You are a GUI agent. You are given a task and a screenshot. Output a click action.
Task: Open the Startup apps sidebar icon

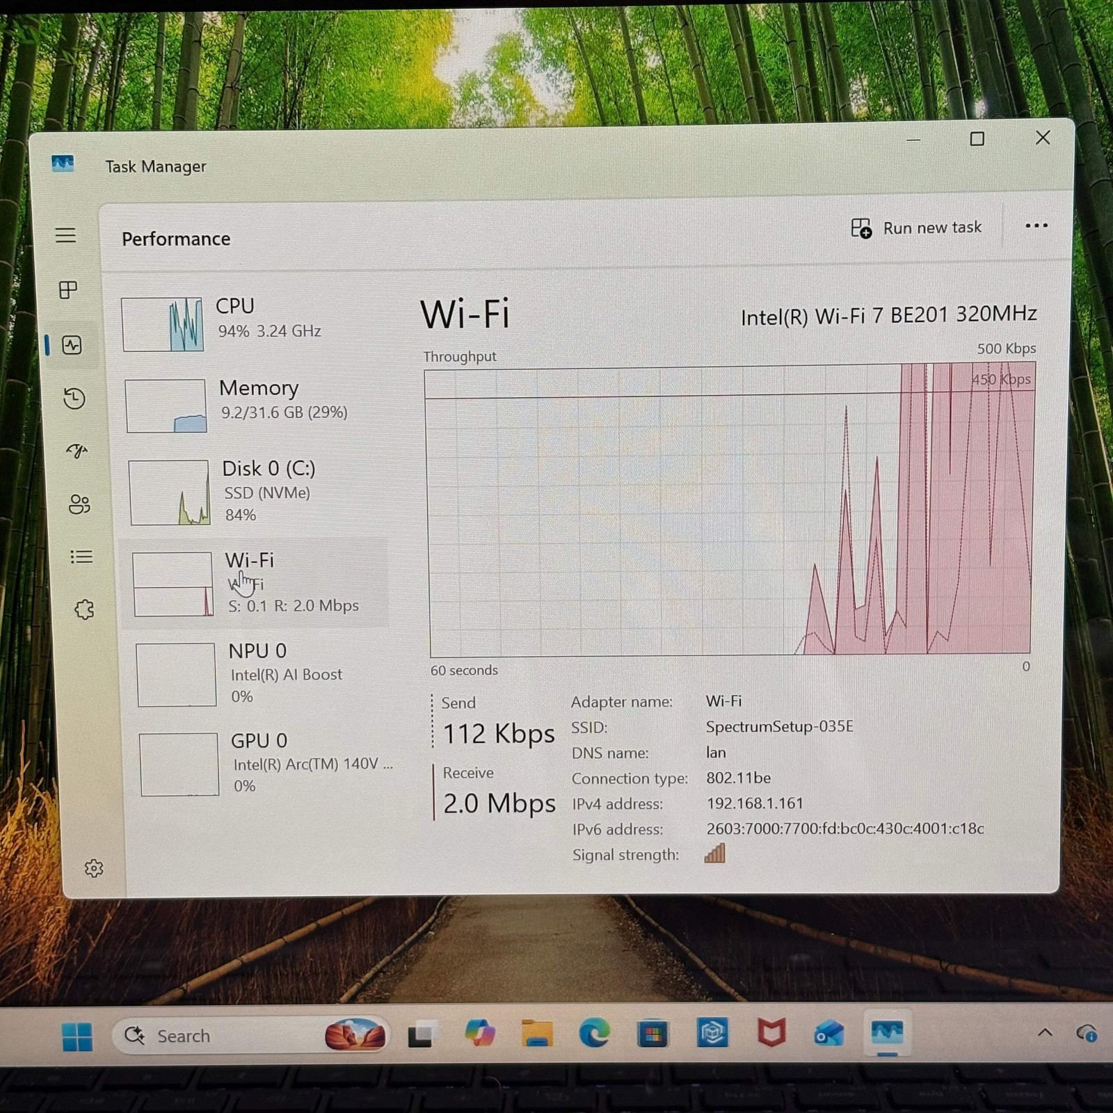point(77,451)
